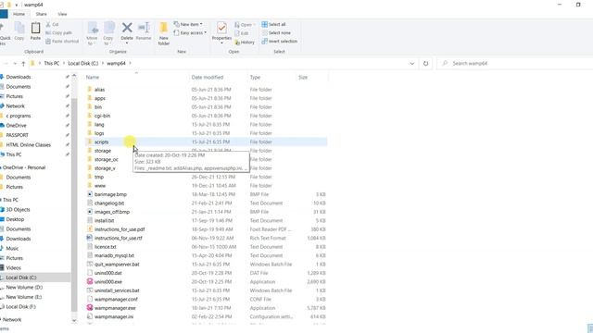Click This PC in the address breadcrumb

(x=52, y=63)
